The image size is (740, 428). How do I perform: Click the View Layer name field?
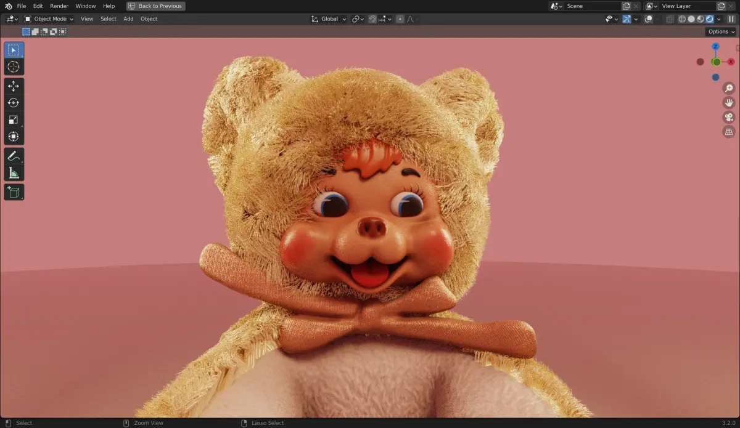(x=687, y=6)
